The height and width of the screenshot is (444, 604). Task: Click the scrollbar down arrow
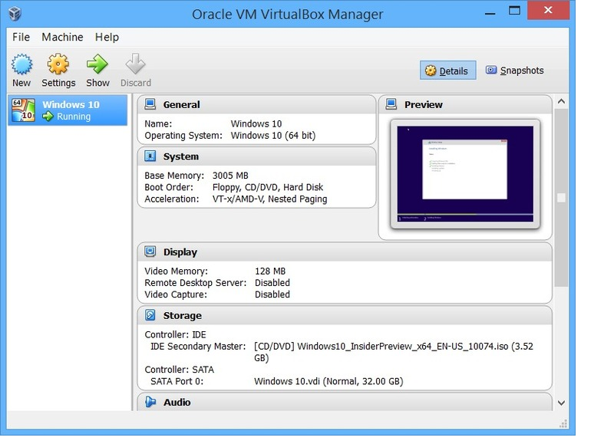(x=561, y=403)
